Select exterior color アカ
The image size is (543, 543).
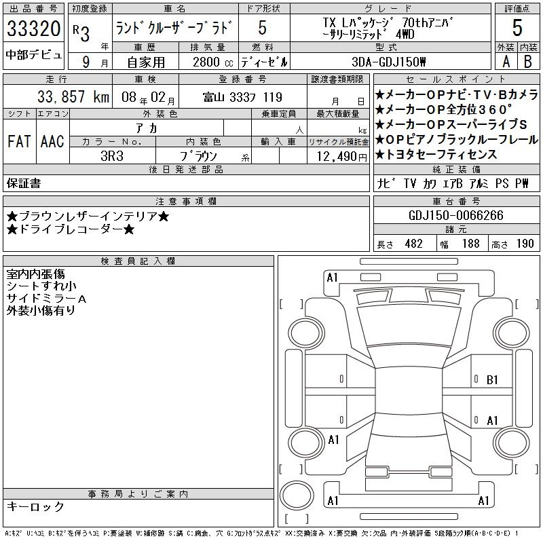click(x=147, y=128)
